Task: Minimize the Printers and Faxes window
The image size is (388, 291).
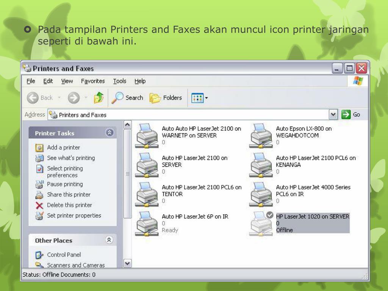Action: coord(337,68)
